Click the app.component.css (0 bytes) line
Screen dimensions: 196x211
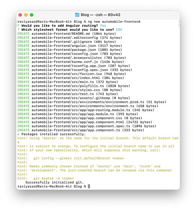pos(80,118)
